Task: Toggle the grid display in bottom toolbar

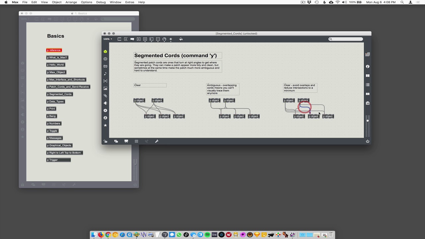Action: pyautogui.click(x=136, y=141)
